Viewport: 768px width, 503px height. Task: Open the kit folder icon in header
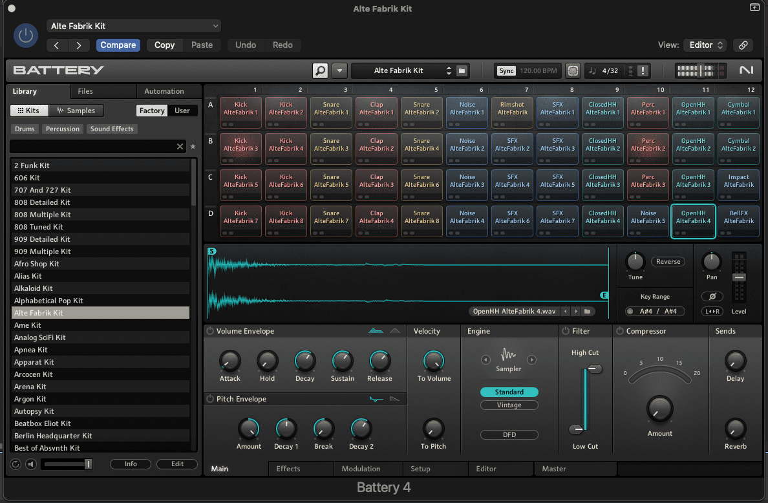tap(462, 70)
